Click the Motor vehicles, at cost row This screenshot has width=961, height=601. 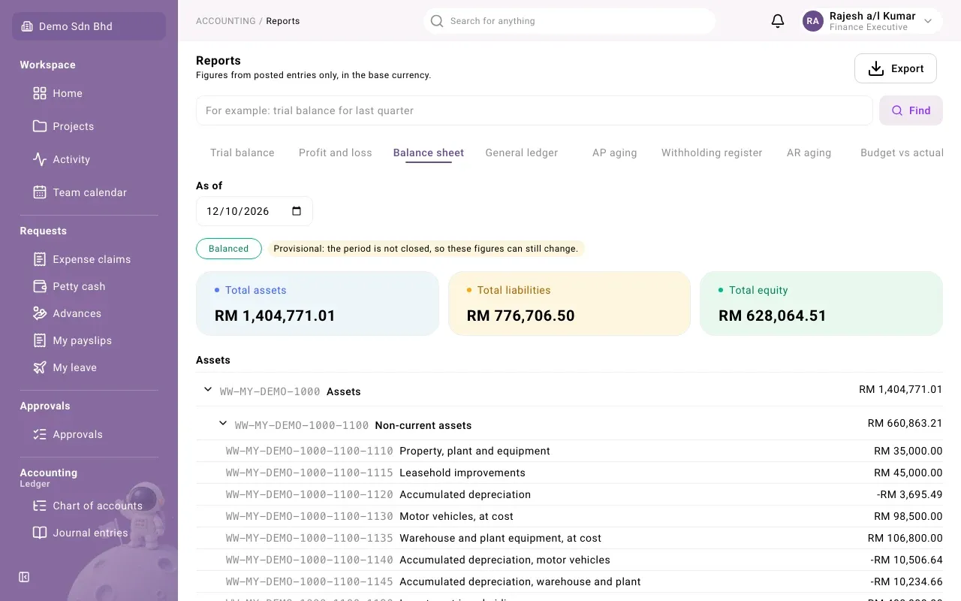click(569, 516)
